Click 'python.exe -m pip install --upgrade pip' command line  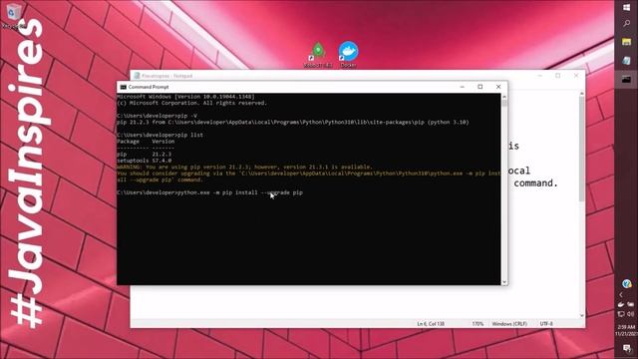pyautogui.click(x=240, y=192)
